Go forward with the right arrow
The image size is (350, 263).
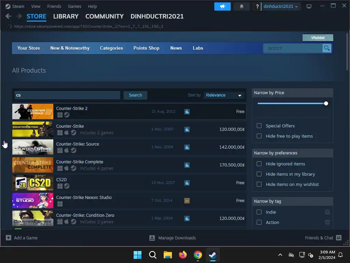tap(19, 16)
